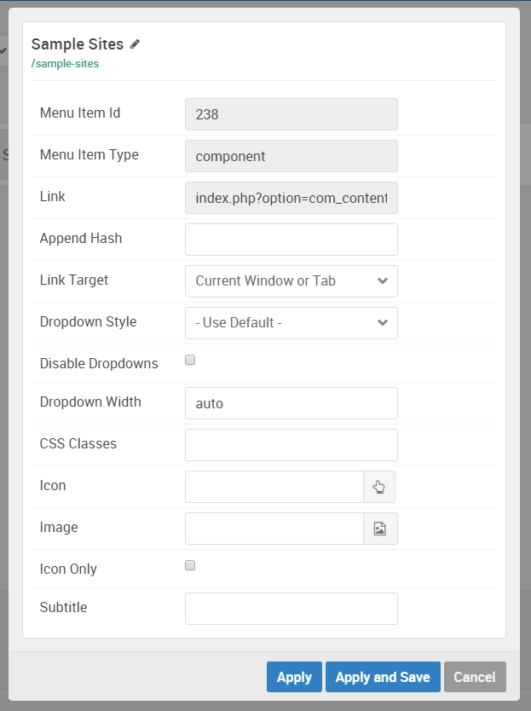This screenshot has height=711, width=531.
Task: Click the Image path input
Action: 274,529
